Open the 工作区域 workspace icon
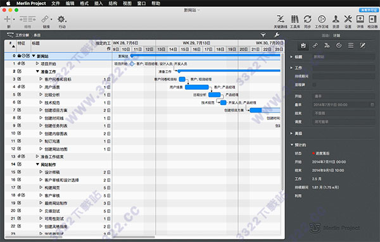 pos(322,19)
